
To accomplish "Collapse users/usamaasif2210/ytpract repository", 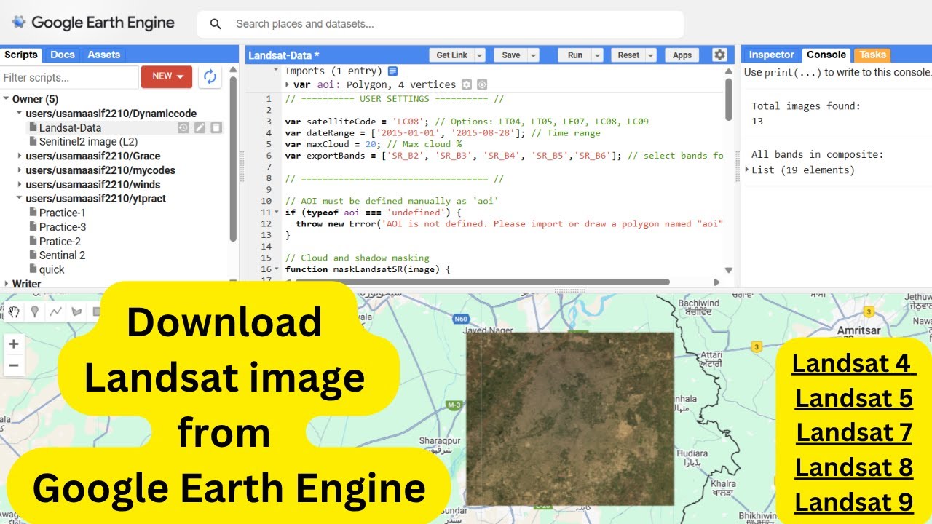I will (x=20, y=198).
